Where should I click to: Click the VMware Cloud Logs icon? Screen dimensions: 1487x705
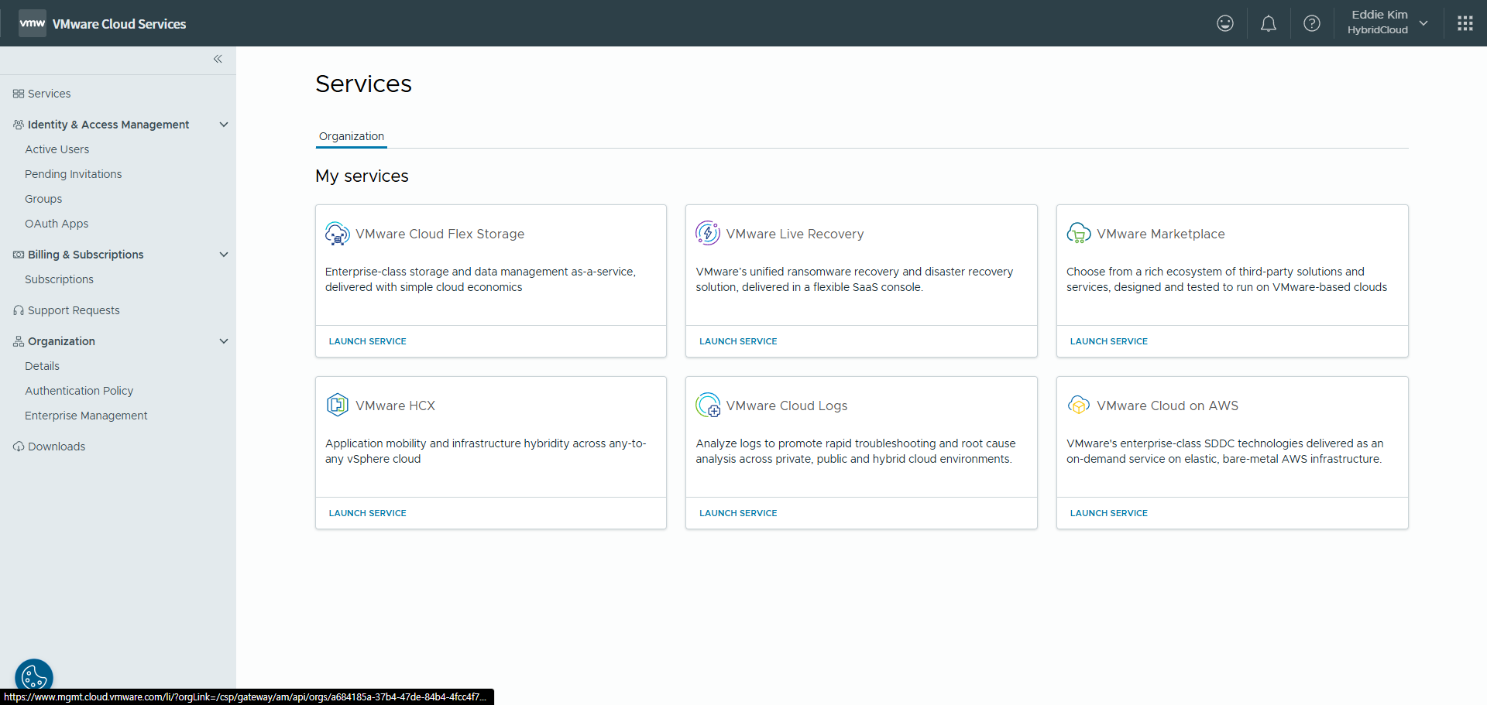click(x=709, y=406)
